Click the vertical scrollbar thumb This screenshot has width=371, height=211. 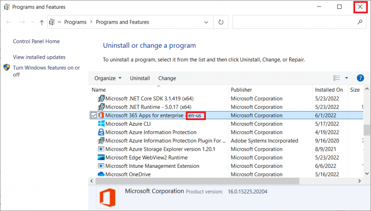point(367,130)
